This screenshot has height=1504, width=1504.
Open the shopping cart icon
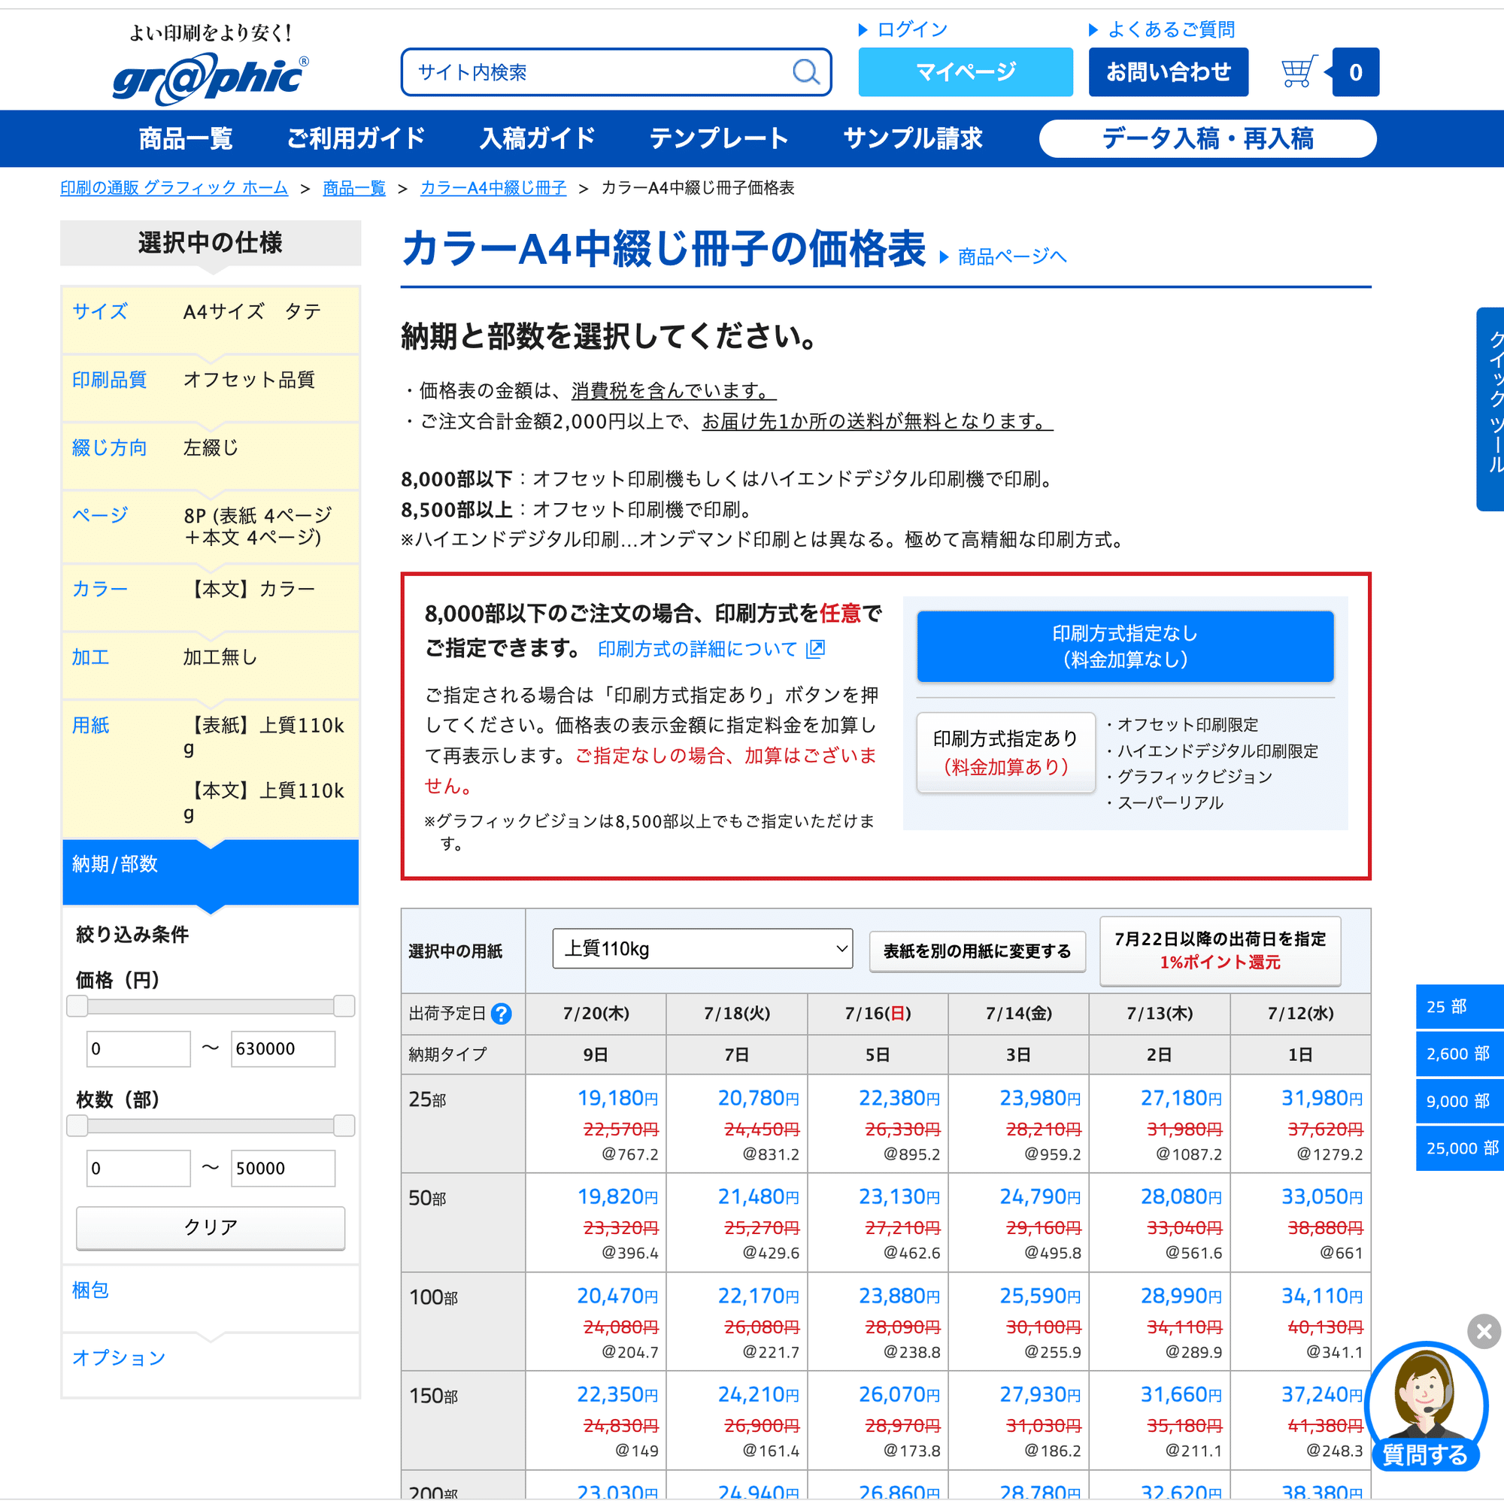(1297, 71)
